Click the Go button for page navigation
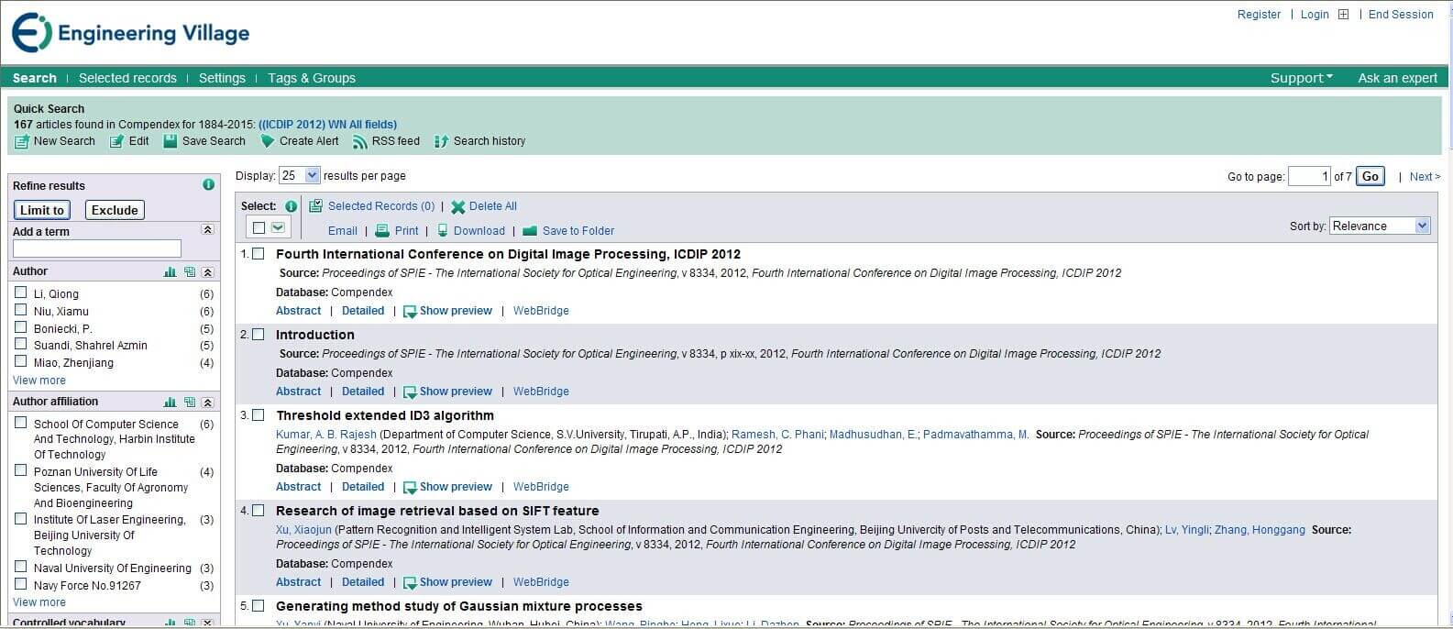1453x629 pixels. [x=1370, y=176]
